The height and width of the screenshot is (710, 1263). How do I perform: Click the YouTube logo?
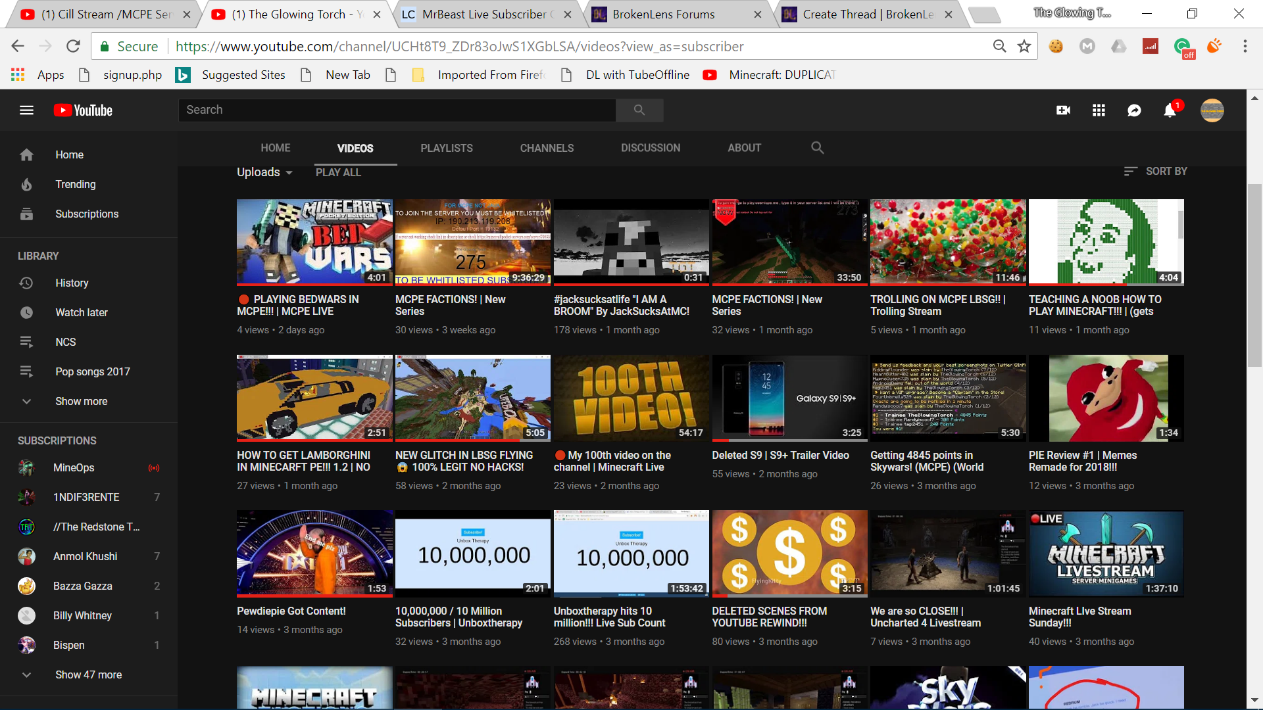(x=83, y=110)
